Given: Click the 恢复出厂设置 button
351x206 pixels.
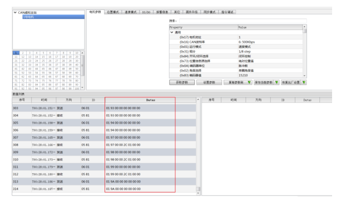Looking at the screenshot, I should click(x=291, y=82).
